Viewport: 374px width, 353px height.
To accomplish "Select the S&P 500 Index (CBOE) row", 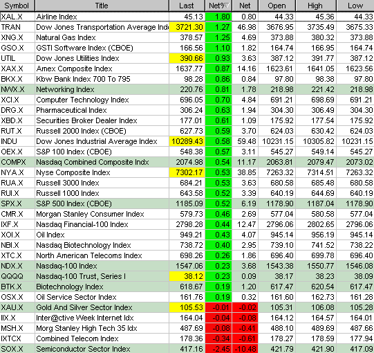I will click(187, 203).
